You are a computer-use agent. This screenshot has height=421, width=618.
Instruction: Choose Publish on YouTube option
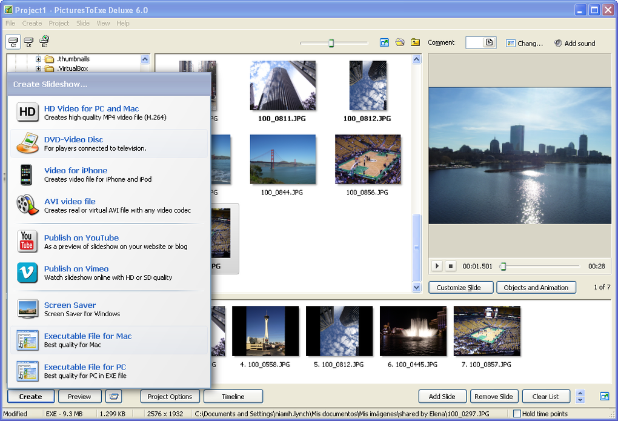click(109, 242)
